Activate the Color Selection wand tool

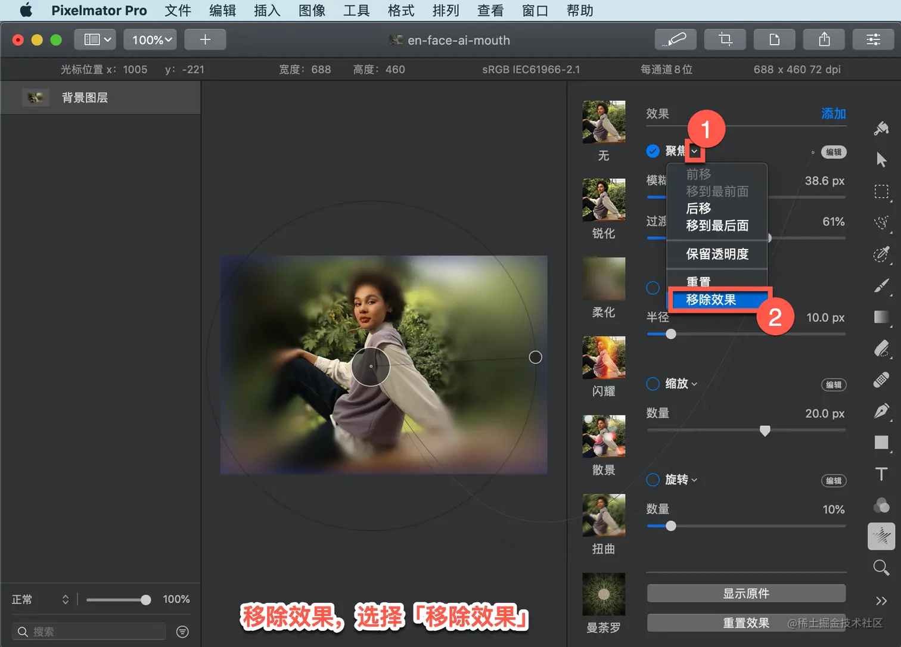[x=881, y=254]
